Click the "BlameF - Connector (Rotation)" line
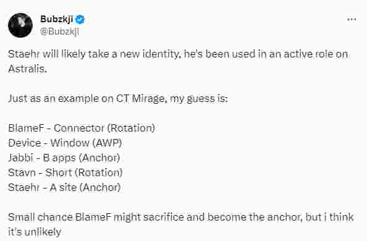 (x=82, y=128)
